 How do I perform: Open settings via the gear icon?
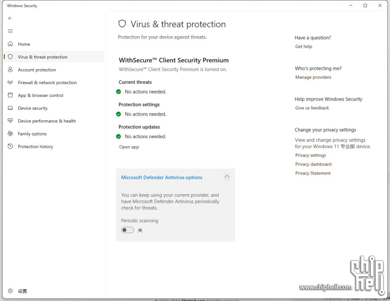click(x=10, y=291)
